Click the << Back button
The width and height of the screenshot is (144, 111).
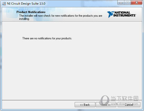[85, 104]
